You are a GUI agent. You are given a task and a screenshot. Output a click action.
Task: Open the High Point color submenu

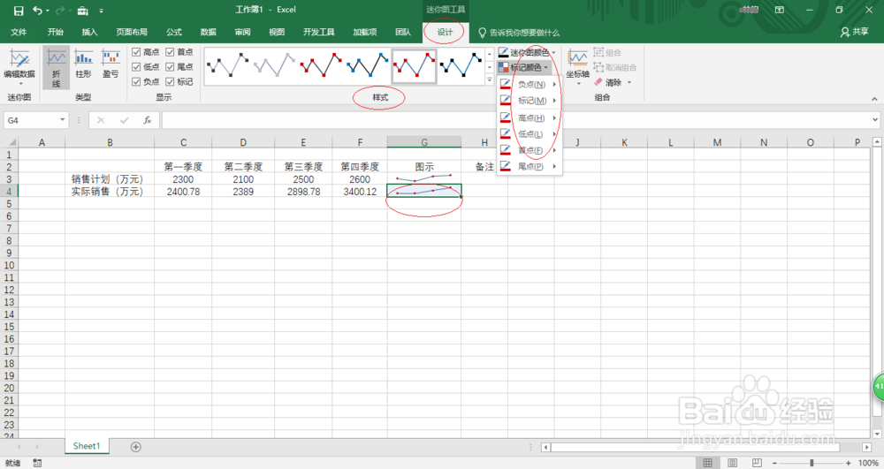(530, 117)
